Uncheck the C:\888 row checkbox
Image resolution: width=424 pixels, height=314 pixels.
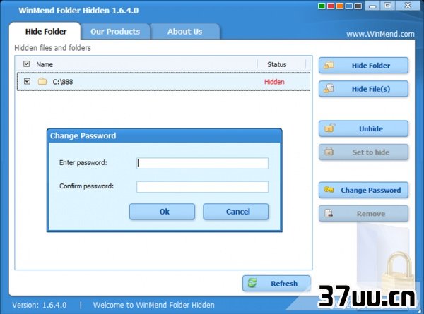27,81
